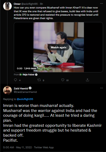Click the verified badge next to Raja Faisal
This screenshot has width=106, height=152.
coord(36,75)
